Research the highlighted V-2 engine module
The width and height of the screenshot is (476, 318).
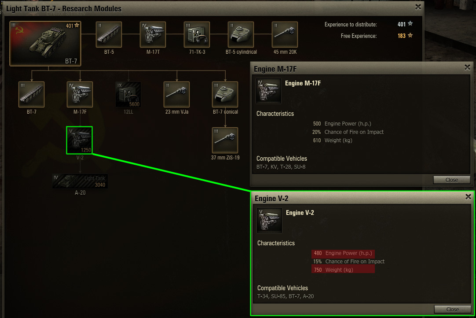(80, 140)
